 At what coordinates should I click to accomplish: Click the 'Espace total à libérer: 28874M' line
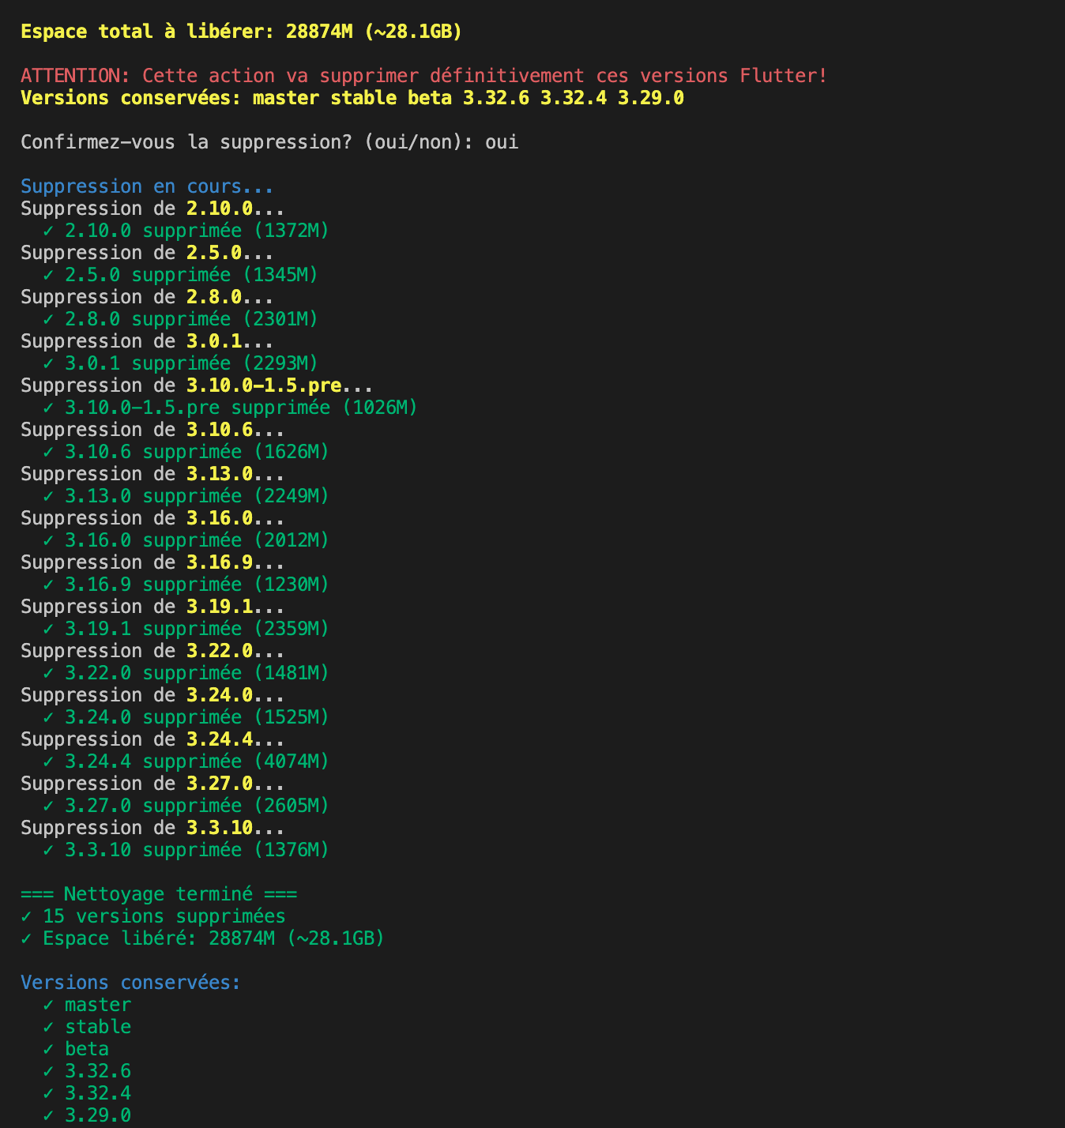point(242,32)
